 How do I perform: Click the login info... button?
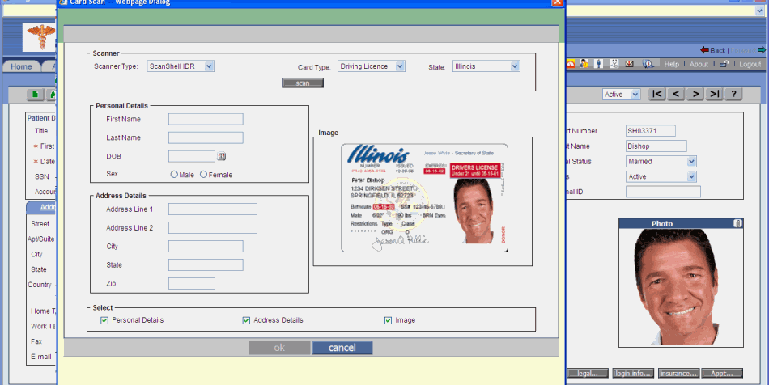(x=633, y=373)
